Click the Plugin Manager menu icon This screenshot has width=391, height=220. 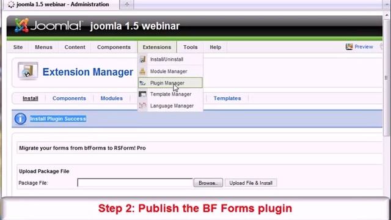point(142,83)
